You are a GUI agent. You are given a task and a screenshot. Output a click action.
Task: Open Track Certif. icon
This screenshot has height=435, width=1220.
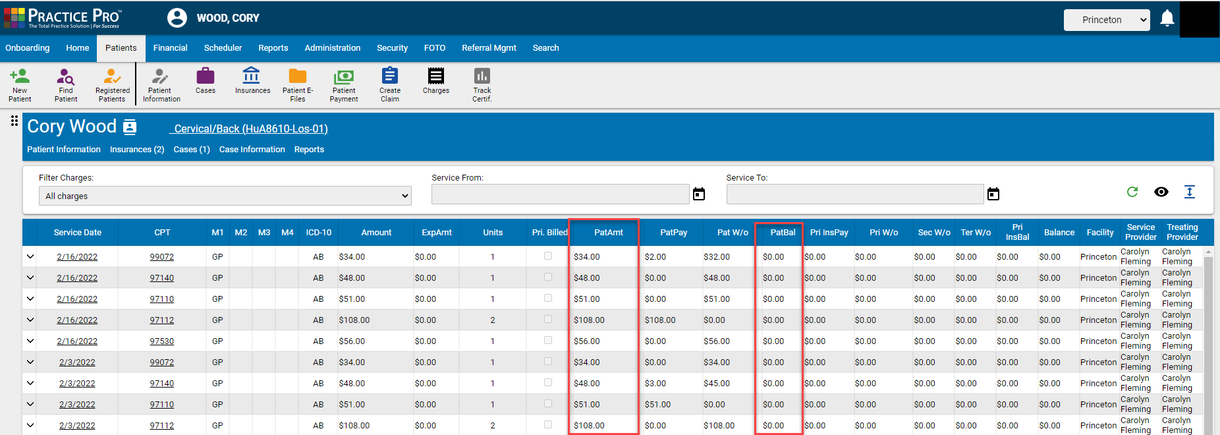pyautogui.click(x=482, y=84)
